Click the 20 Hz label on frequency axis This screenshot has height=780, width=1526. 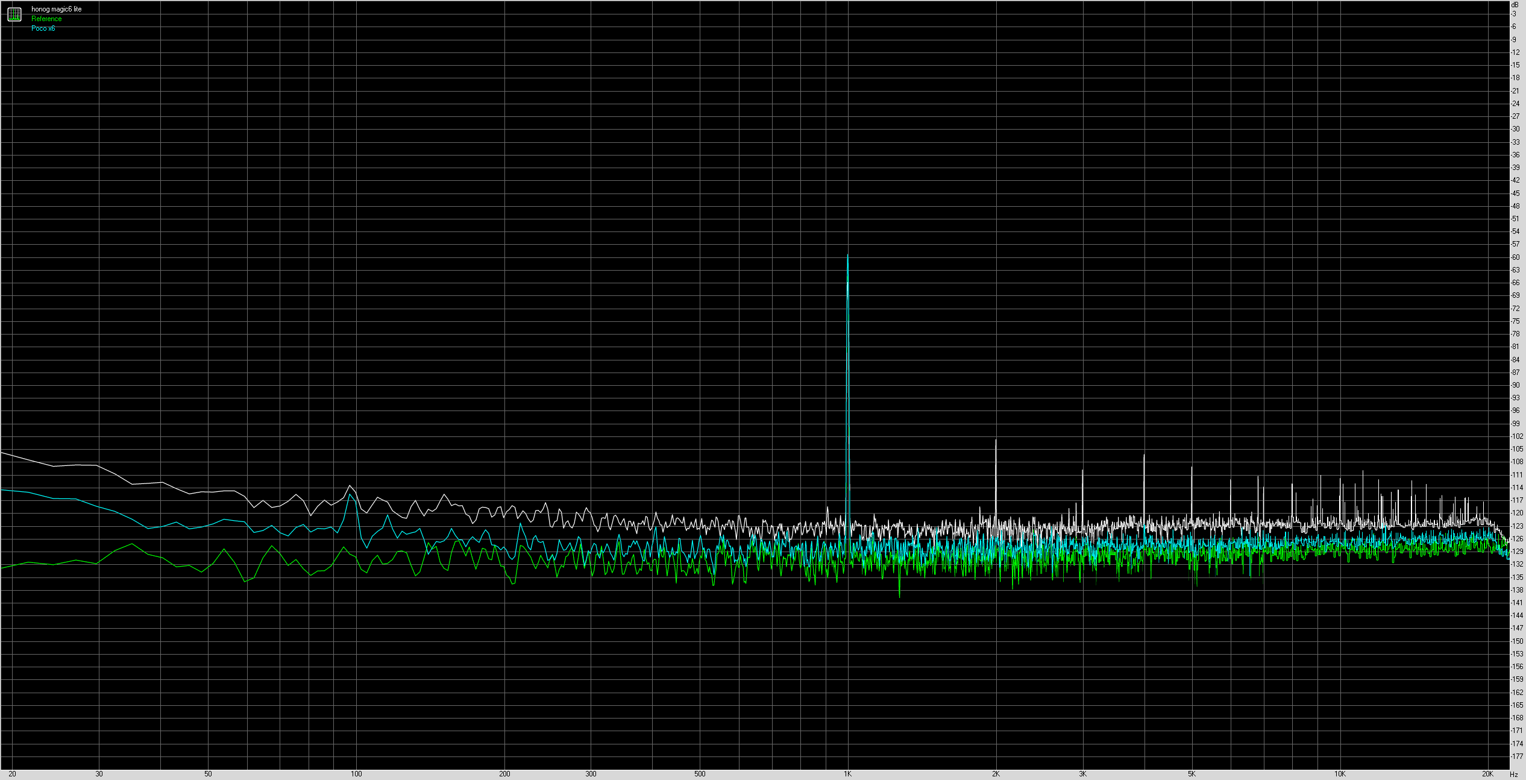click(x=12, y=774)
